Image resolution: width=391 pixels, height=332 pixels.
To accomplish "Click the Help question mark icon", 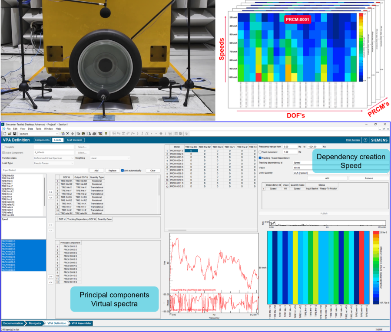I will [x=106, y=134].
